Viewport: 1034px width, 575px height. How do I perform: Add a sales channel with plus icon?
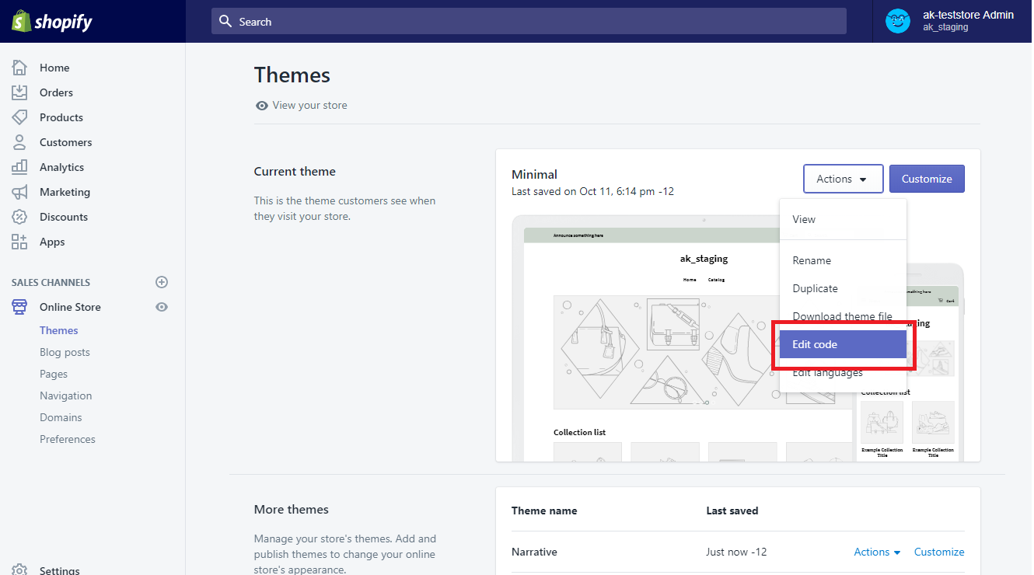point(162,282)
